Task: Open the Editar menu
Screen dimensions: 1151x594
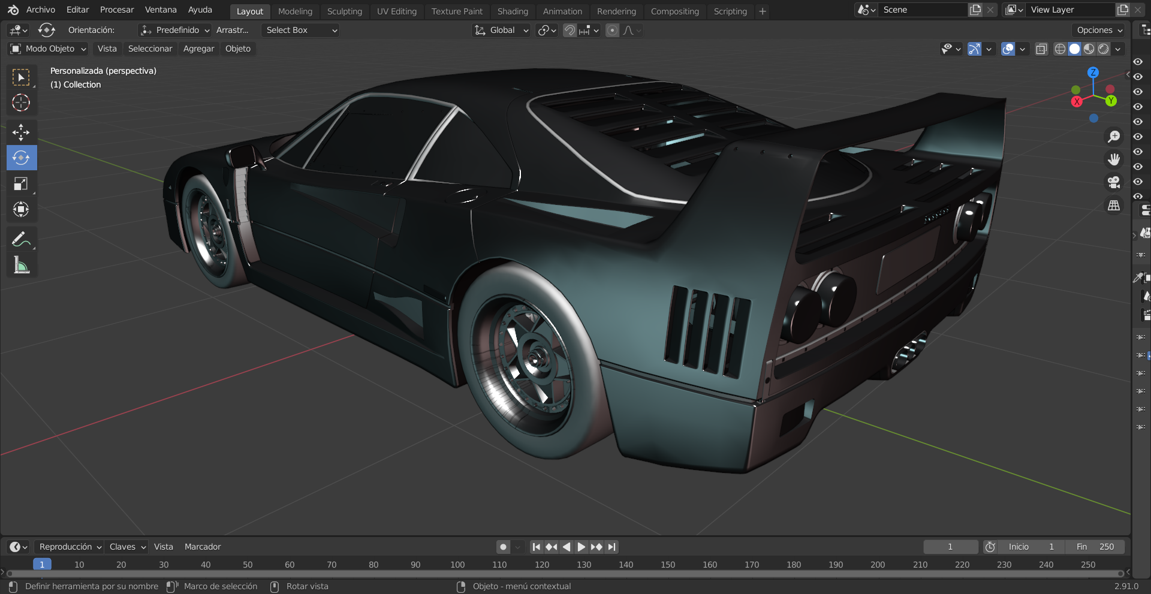Action: tap(77, 10)
